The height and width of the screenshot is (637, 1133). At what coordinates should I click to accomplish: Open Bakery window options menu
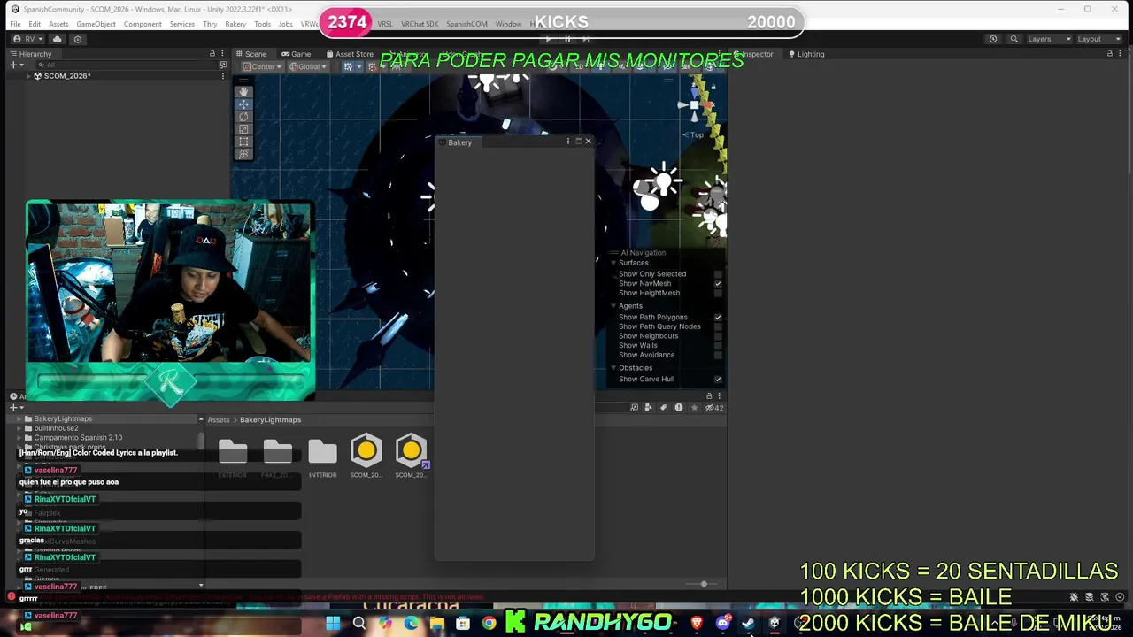tap(567, 142)
